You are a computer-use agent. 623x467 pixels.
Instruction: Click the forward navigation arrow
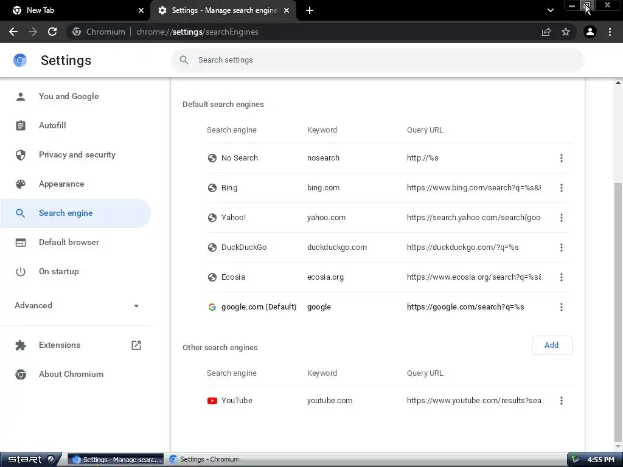click(x=33, y=32)
